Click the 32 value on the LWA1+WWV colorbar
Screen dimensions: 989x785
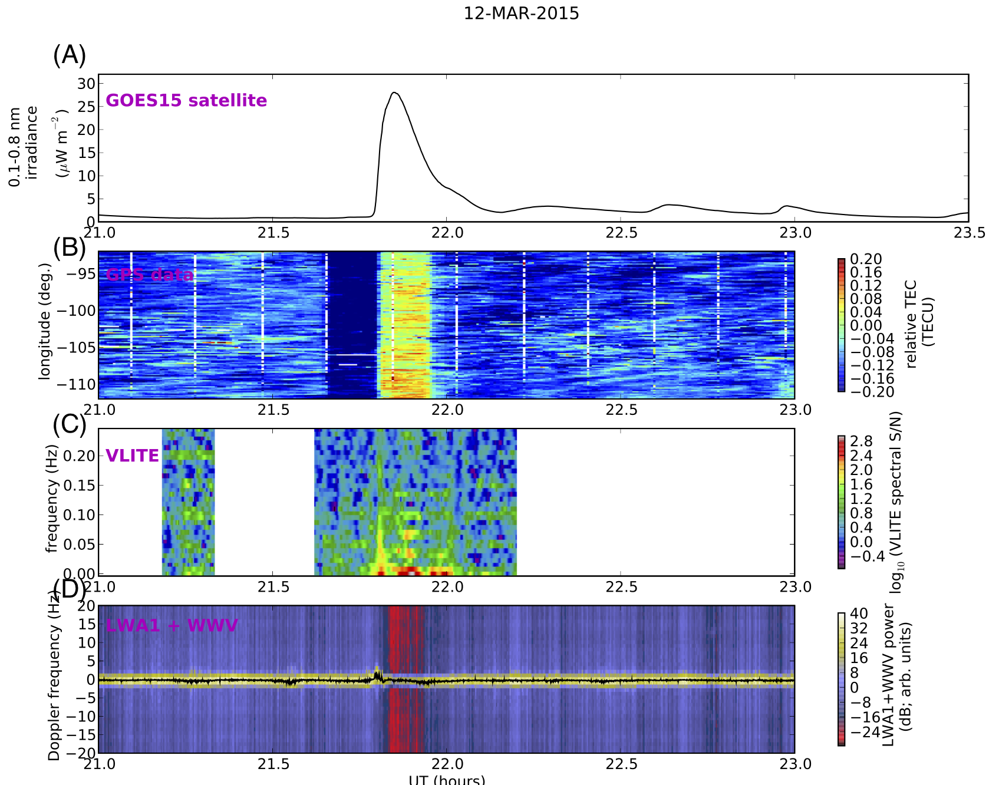[x=859, y=628]
